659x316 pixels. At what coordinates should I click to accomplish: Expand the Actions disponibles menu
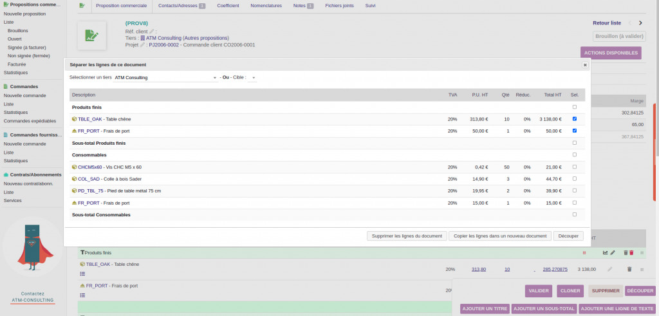coord(610,53)
